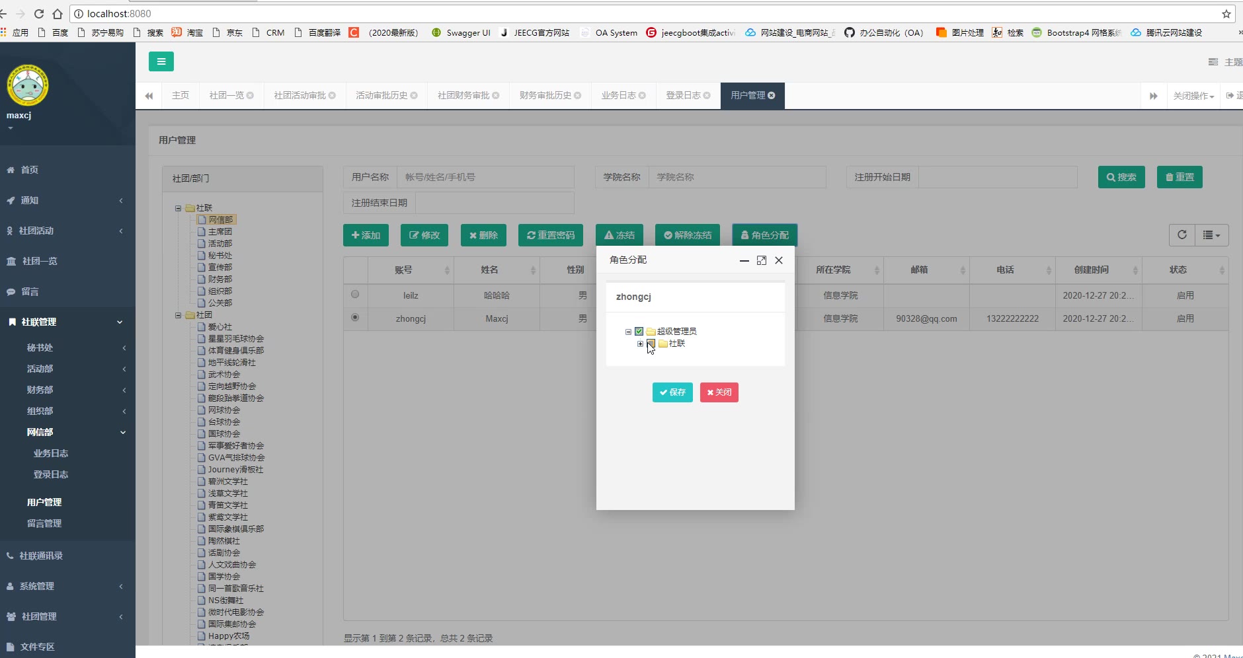Screen dimensions: 1243x658
Task: Expand the 社团活动 sidebar menu
Action: (67, 231)
